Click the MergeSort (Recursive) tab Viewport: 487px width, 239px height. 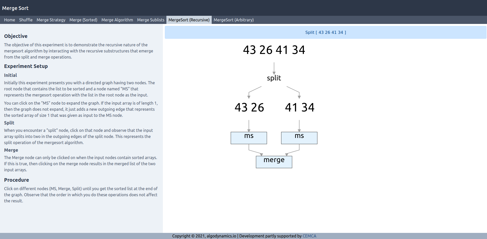[x=189, y=20]
